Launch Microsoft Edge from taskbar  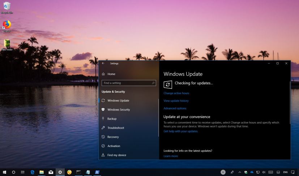click(x=33, y=172)
